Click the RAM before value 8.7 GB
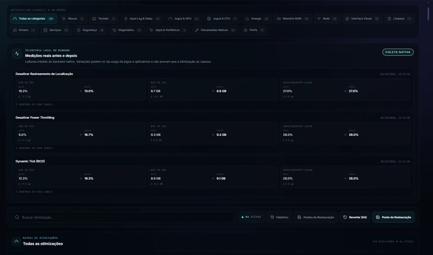 coord(156,91)
